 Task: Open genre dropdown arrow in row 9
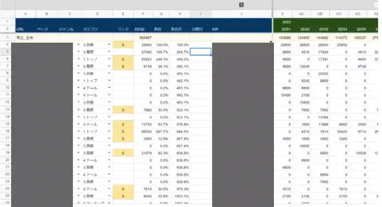(78, 80)
